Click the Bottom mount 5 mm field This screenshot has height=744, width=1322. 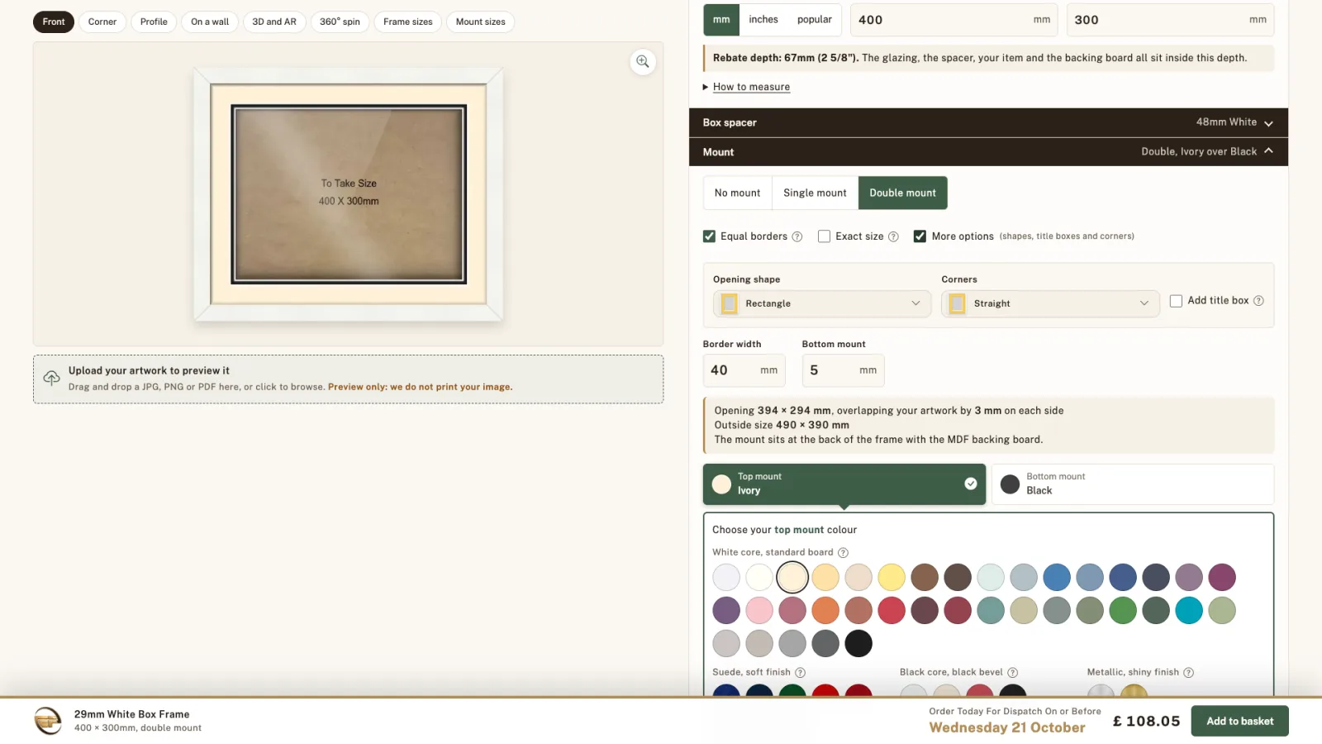[x=843, y=370]
